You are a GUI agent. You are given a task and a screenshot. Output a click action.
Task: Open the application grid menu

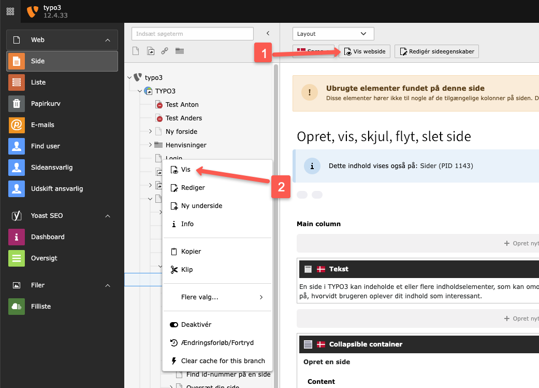coord(10,11)
